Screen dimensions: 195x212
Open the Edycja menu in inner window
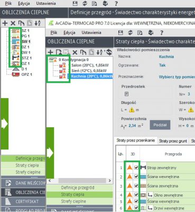coord(69,32)
